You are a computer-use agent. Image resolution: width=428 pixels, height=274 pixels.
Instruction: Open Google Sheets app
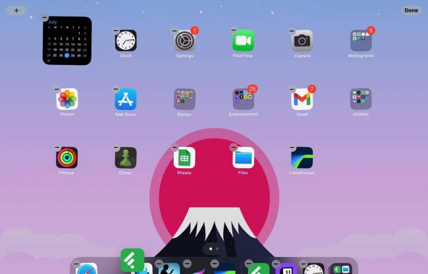click(x=184, y=158)
